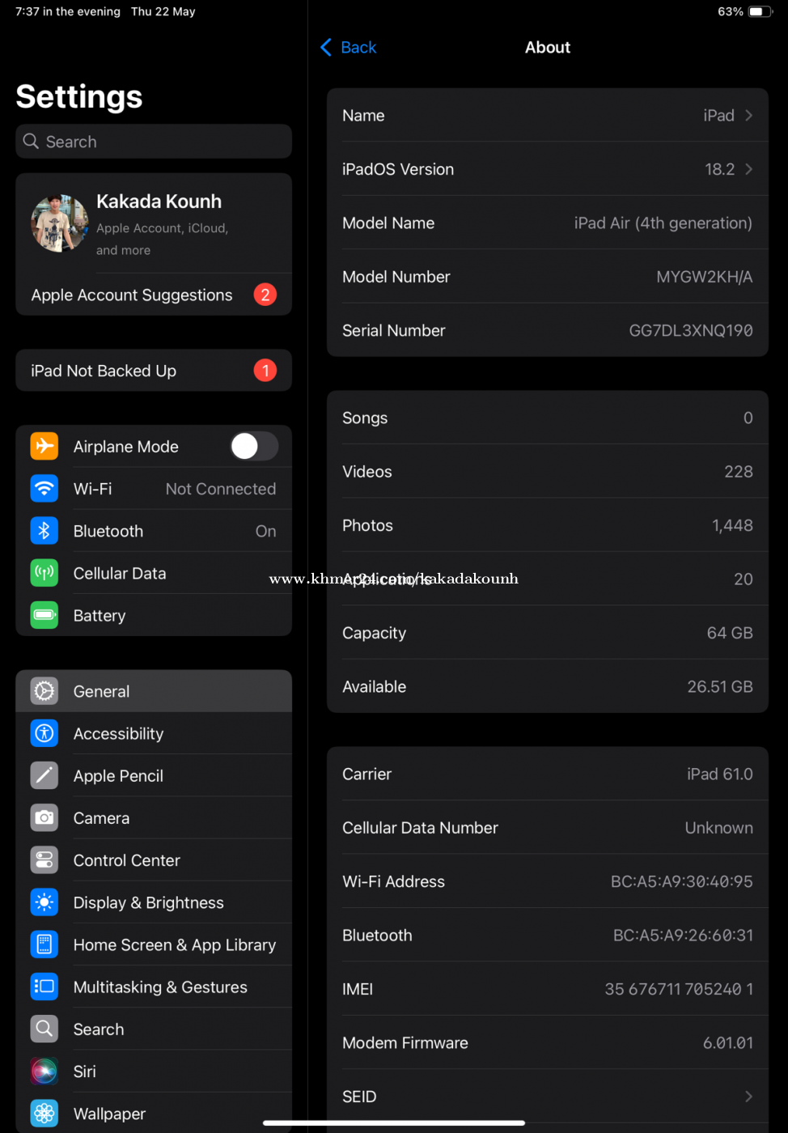Tap the Display & Brightness sun icon
788x1133 pixels.
tap(44, 902)
